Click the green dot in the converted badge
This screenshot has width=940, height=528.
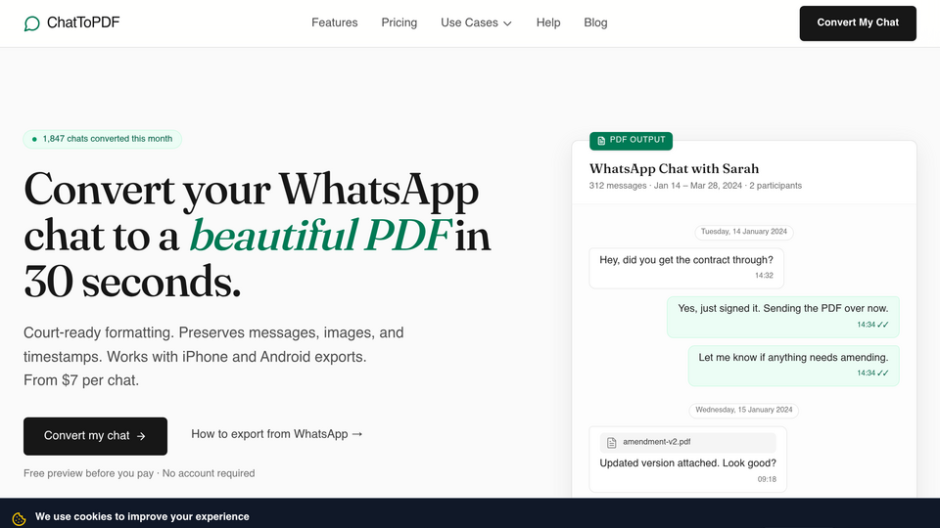34,139
